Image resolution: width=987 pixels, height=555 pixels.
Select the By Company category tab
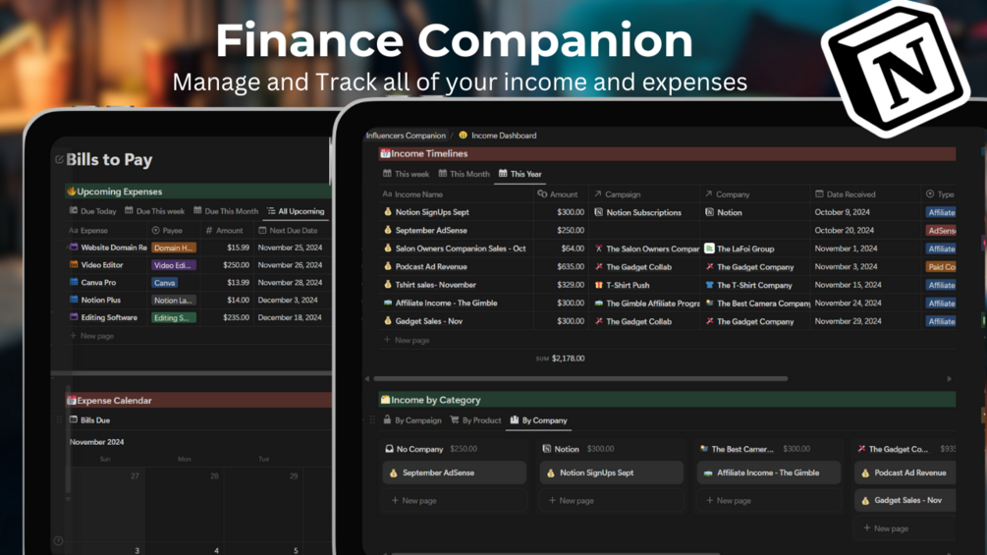[x=539, y=420]
